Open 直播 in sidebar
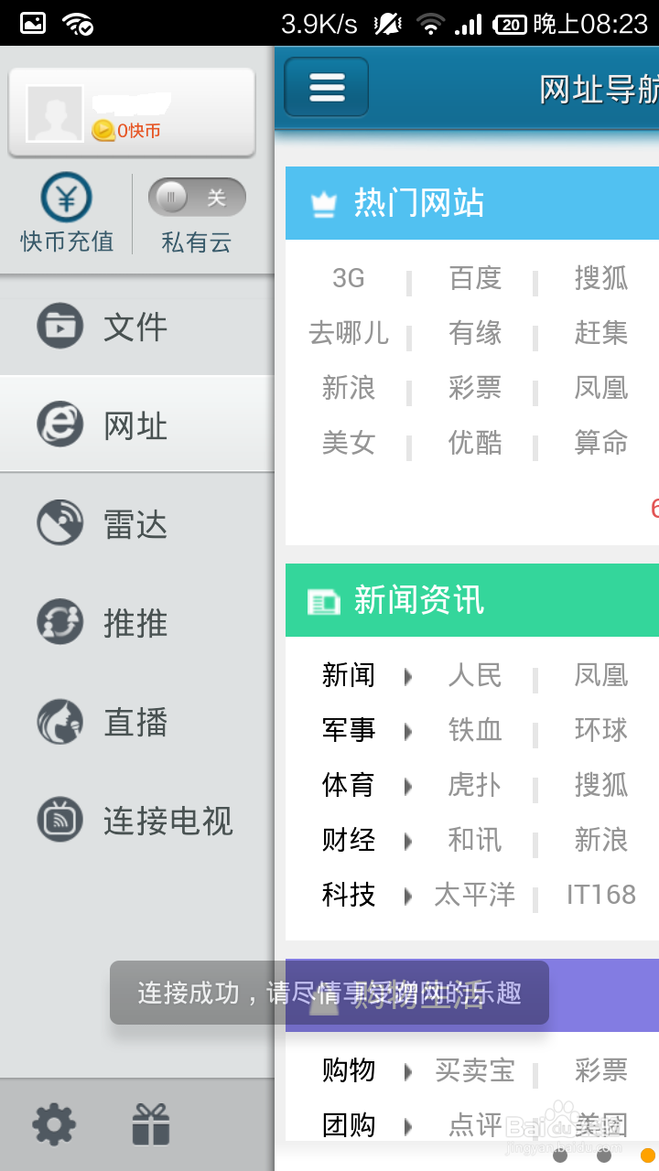This screenshot has width=659, height=1171. click(x=137, y=721)
